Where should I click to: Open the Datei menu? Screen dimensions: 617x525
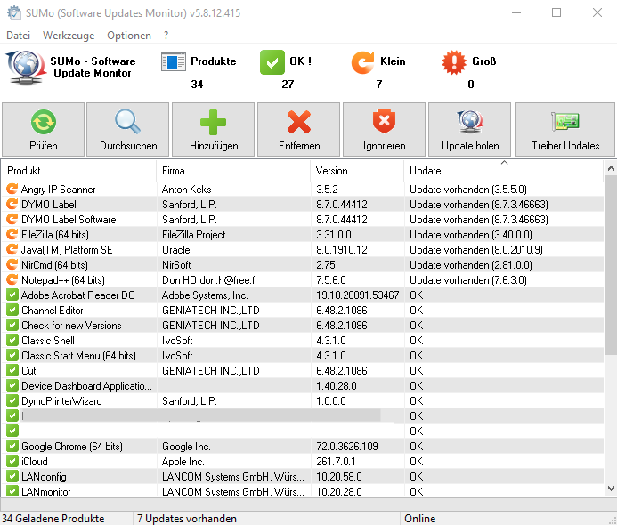pos(18,36)
